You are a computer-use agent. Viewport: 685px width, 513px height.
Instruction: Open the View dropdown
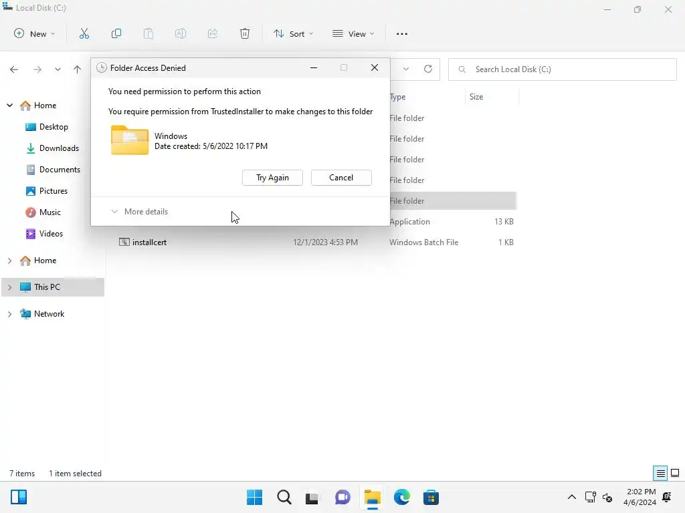coord(353,33)
